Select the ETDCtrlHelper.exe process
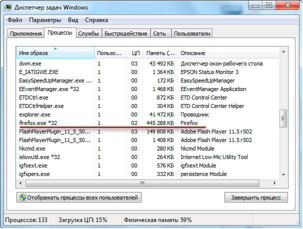 148,106
